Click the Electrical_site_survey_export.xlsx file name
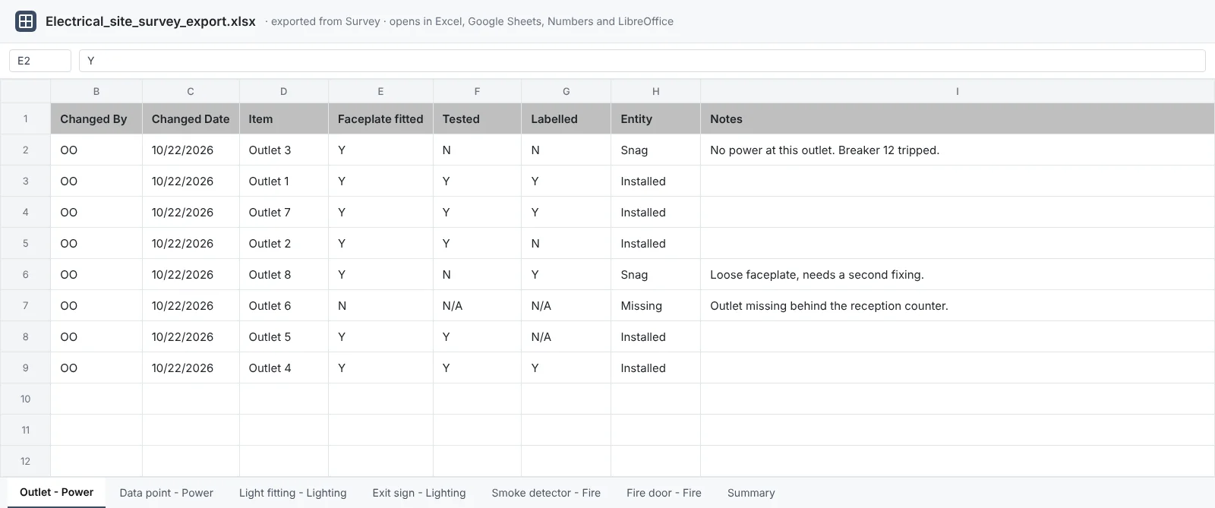The width and height of the screenshot is (1215, 508). coord(150,21)
